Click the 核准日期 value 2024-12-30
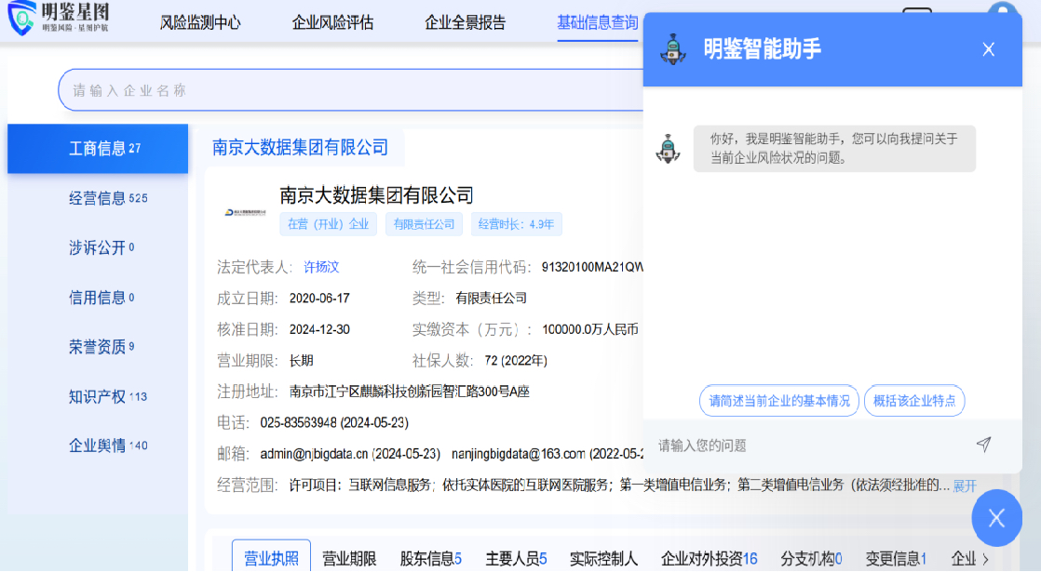Viewport: 1041px width, 572px height. coord(319,329)
